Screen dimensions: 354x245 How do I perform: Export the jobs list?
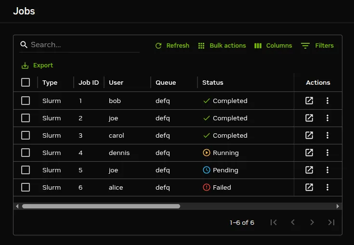pos(37,65)
